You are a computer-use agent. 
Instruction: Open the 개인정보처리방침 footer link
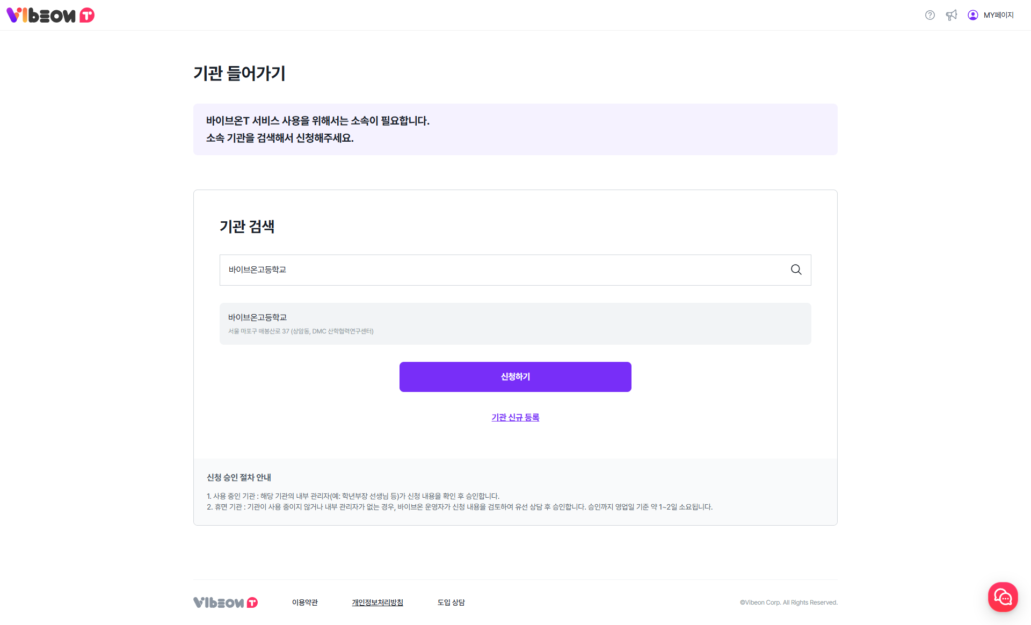tap(377, 602)
